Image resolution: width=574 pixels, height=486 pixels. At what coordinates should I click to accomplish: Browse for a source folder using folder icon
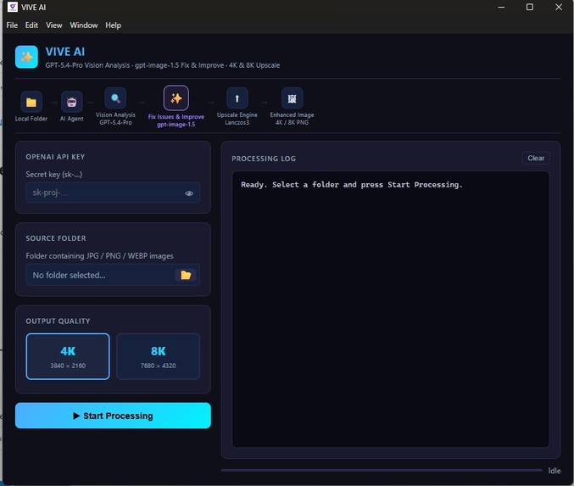pos(186,275)
